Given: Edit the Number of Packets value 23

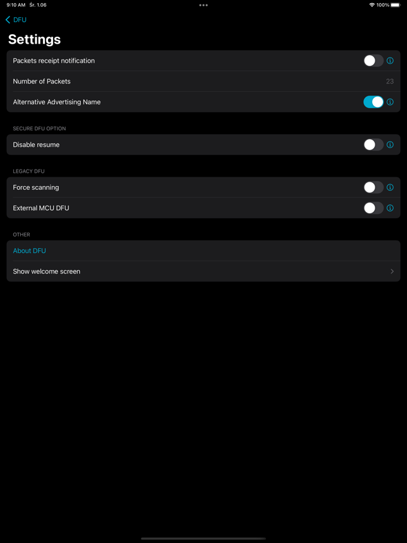Looking at the screenshot, I should click(x=390, y=82).
